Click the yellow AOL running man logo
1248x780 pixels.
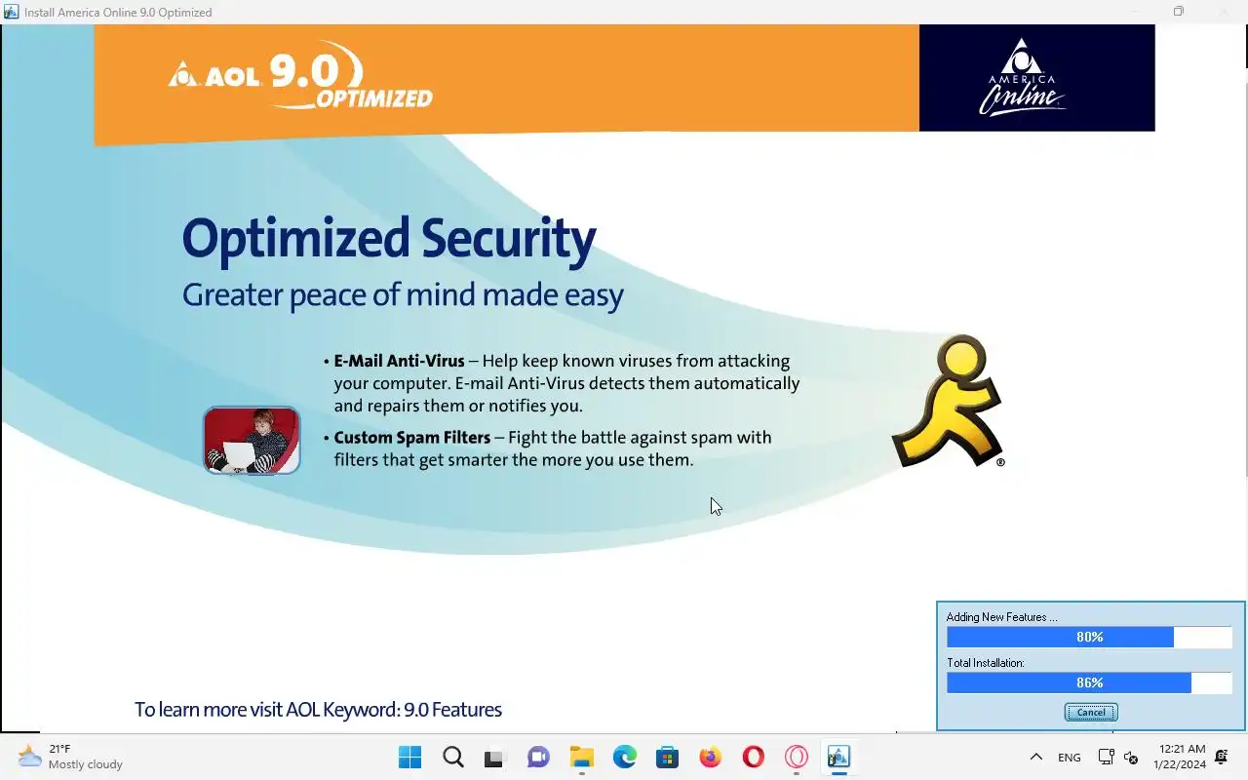[x=948, y=401]
